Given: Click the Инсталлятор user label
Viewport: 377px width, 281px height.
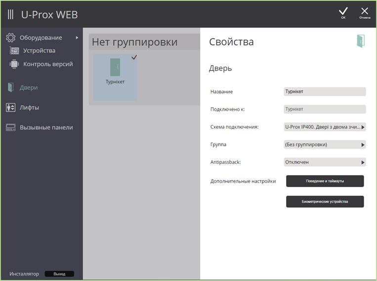Looking at the screenshot, I should tap(24, 274).
